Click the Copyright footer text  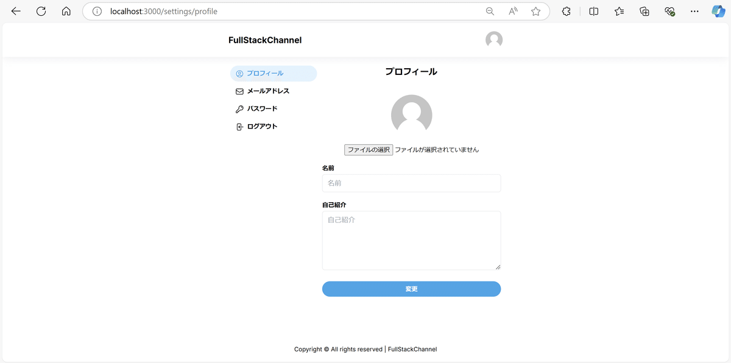tap(365, 350)
